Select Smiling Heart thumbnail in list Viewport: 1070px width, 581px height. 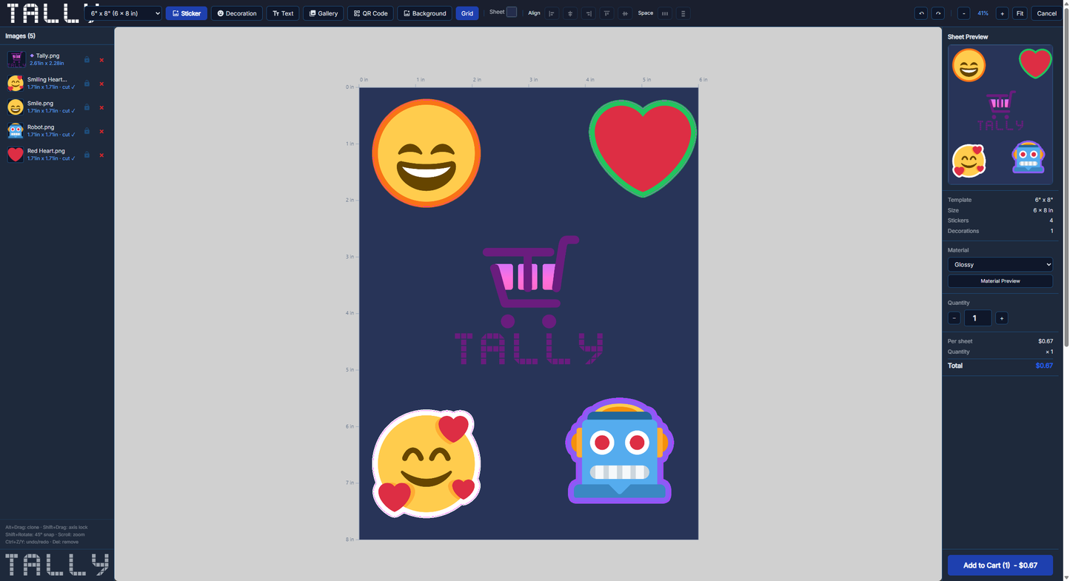tap(16, 84)
